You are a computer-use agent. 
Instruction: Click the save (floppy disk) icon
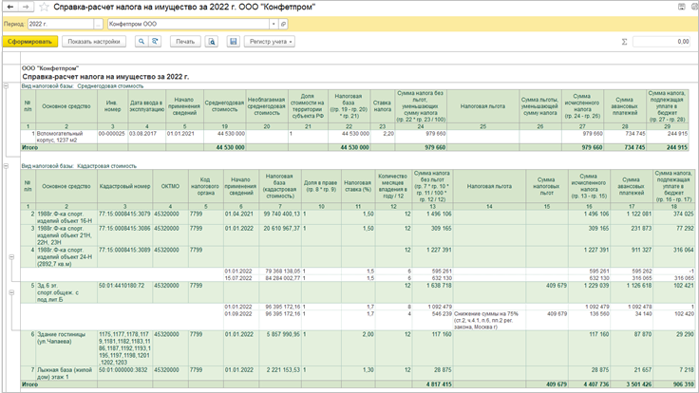233,42
